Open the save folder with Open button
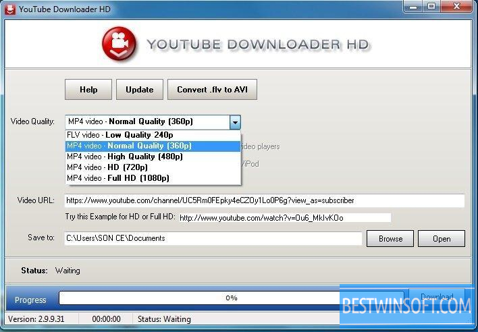This screenshot has width=478, height=332. tap(442, 238)
